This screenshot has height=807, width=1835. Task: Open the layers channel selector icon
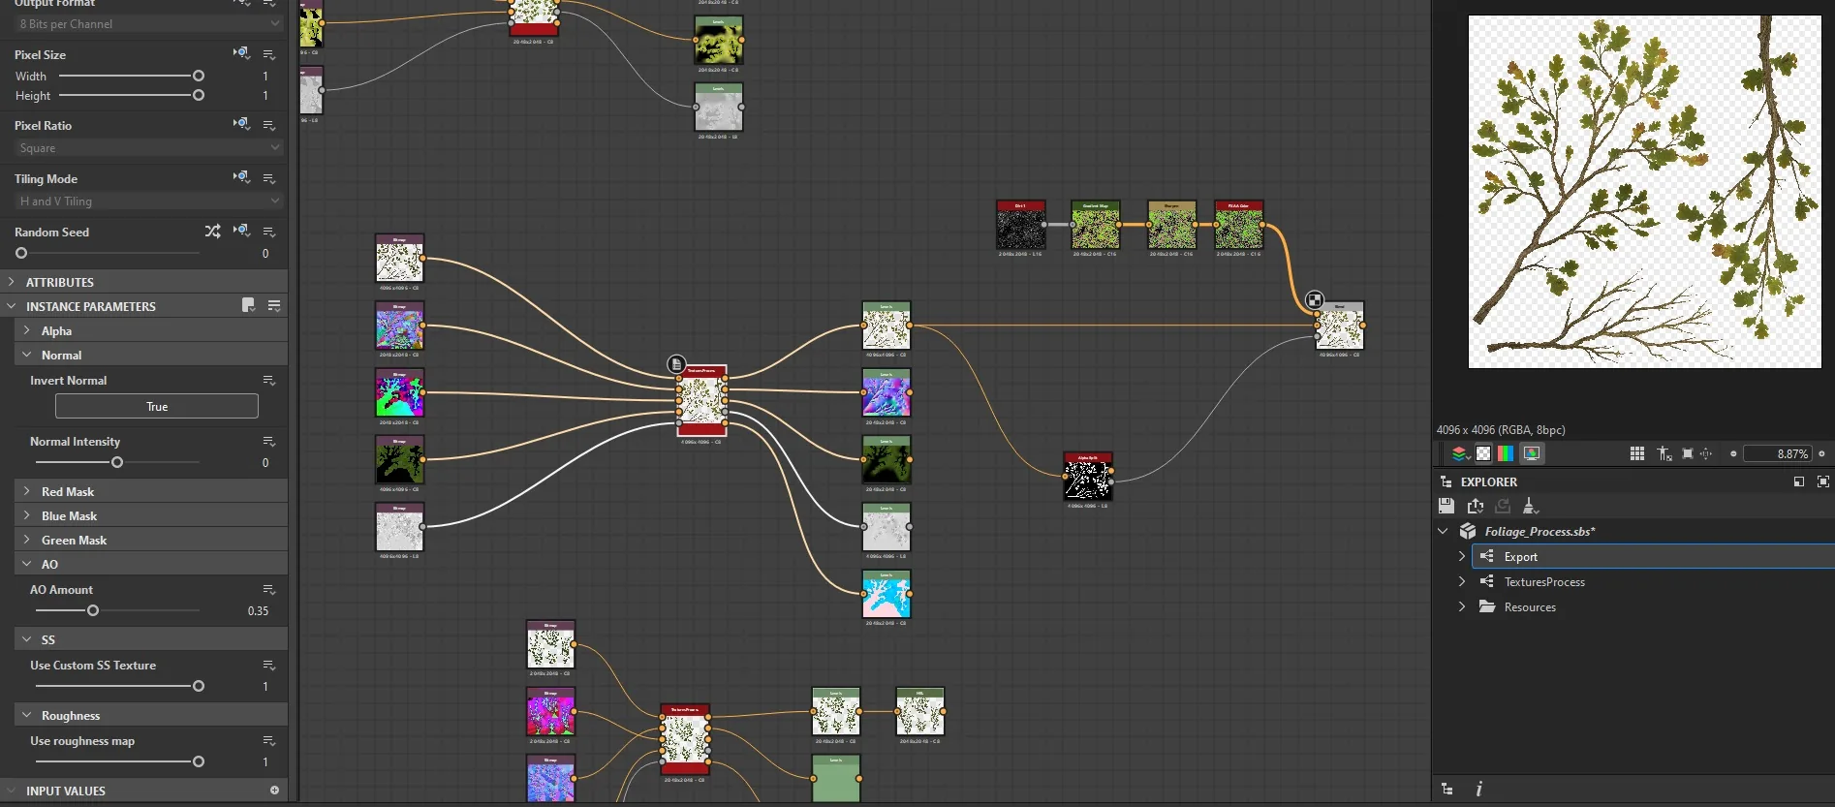coord(1459,453)
